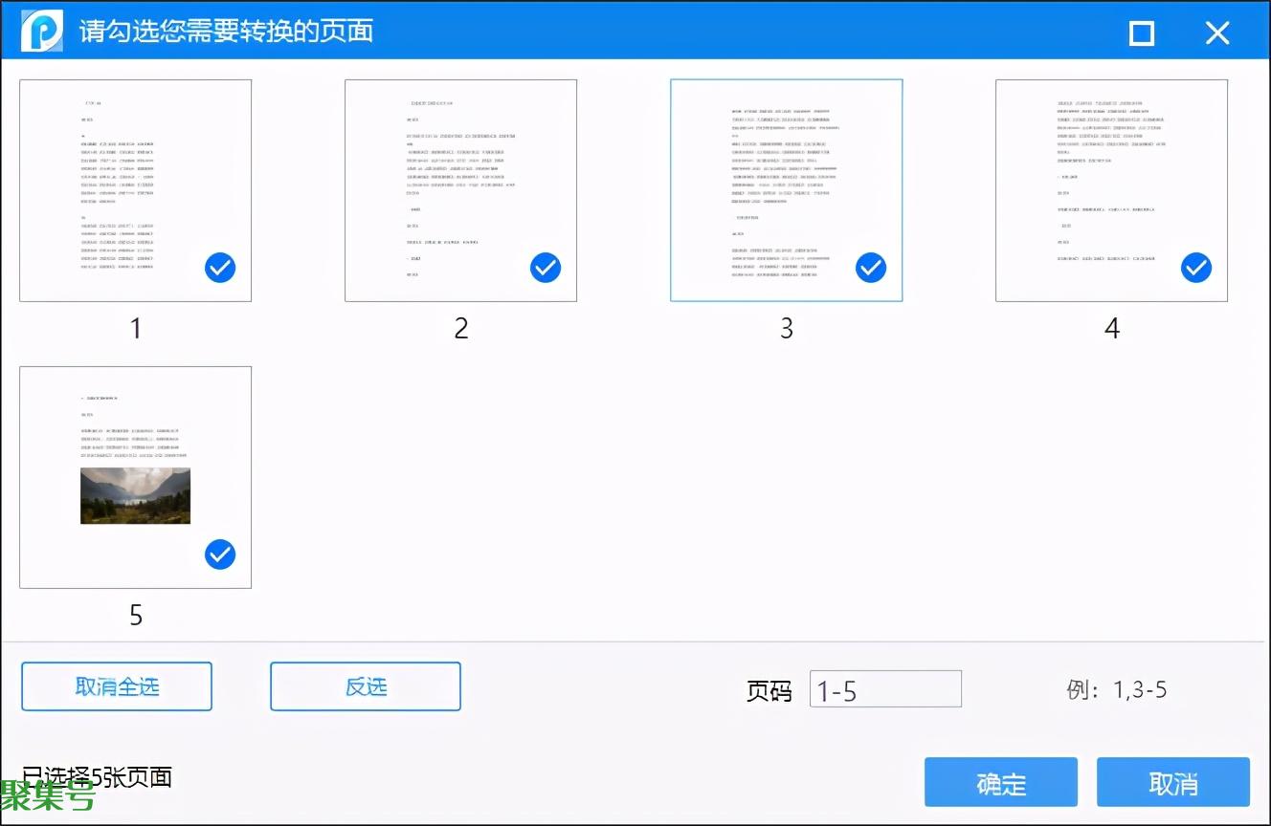Screen dimensions: 1271x826
Task: Choose the page 4 thumbnail
Action: pos(1111,182)
